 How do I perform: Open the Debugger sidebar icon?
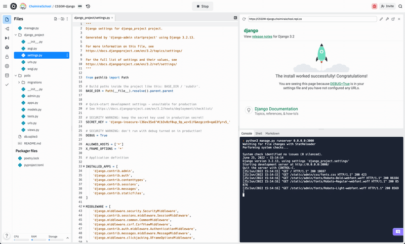pos(7,38)
